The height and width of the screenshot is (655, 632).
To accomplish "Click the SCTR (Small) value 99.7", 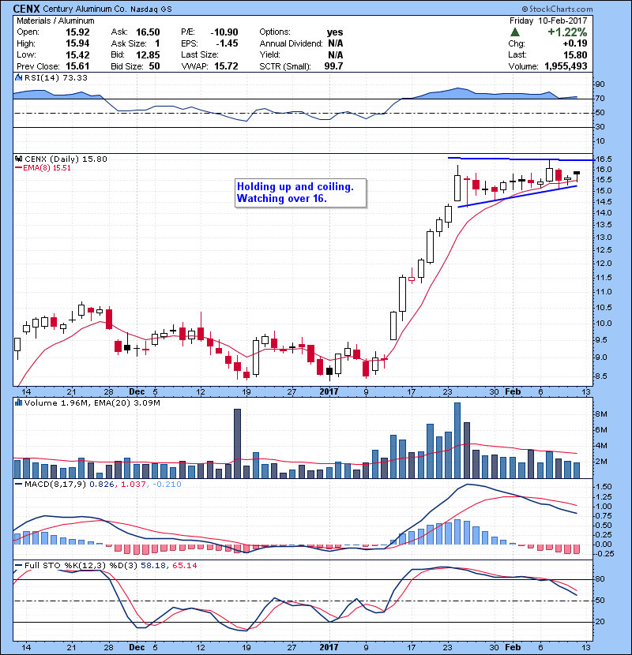I will coord(333,66).
